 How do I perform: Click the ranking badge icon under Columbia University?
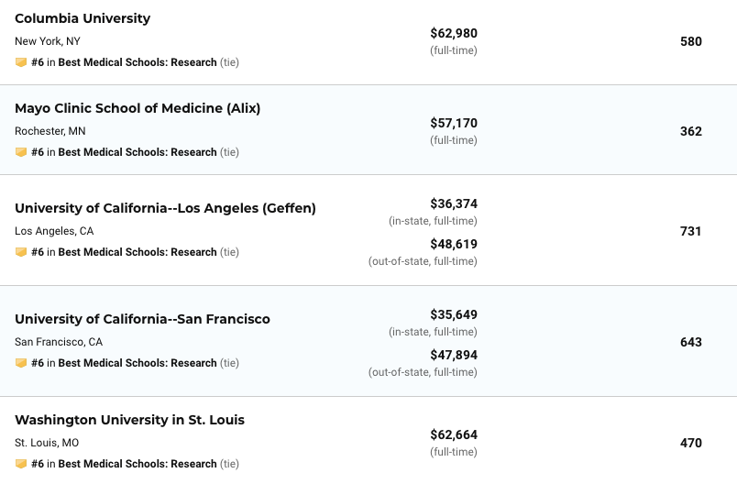point(21,62)
